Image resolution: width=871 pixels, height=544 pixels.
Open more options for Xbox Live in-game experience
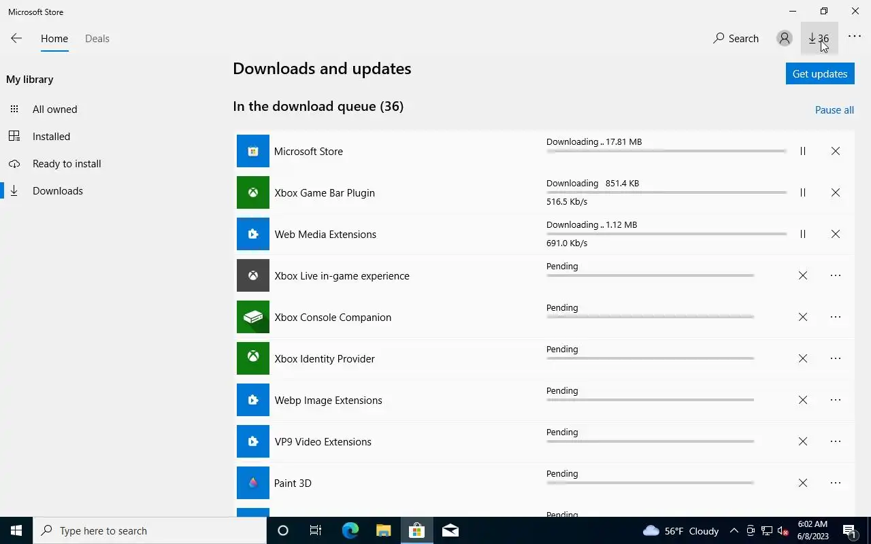836,275
